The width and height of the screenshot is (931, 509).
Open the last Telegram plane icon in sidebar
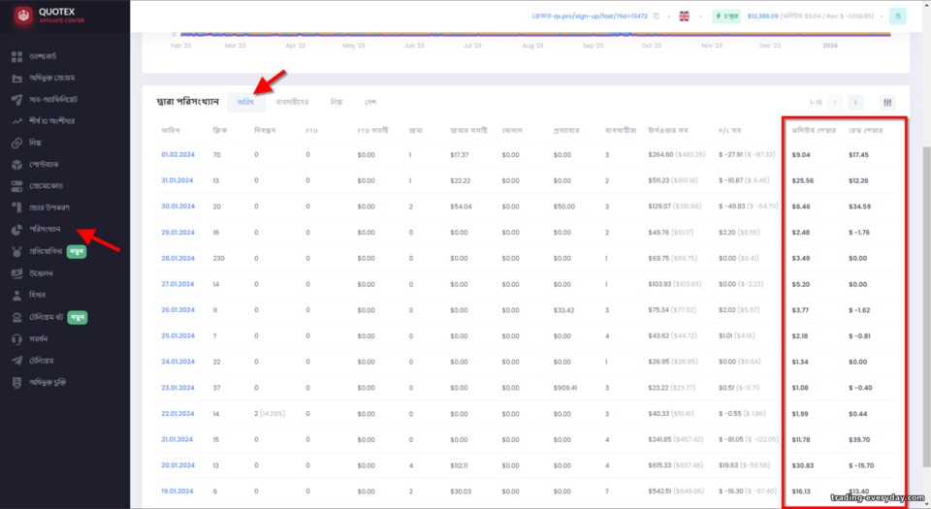point(16,361)
